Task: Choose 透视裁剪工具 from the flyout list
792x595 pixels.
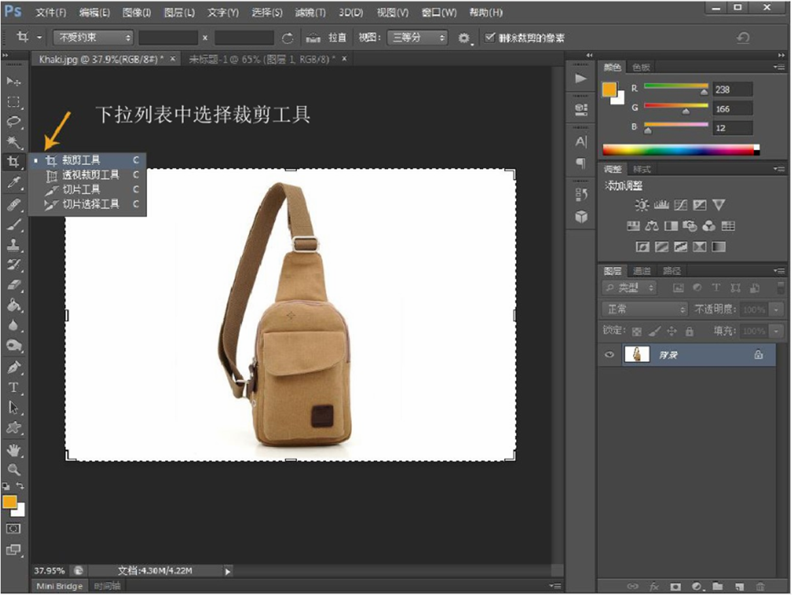Action: point(90,175)
